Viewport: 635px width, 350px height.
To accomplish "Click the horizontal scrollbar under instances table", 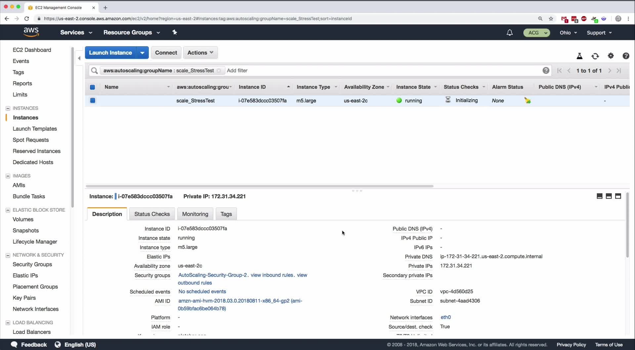I will [260, 186].
